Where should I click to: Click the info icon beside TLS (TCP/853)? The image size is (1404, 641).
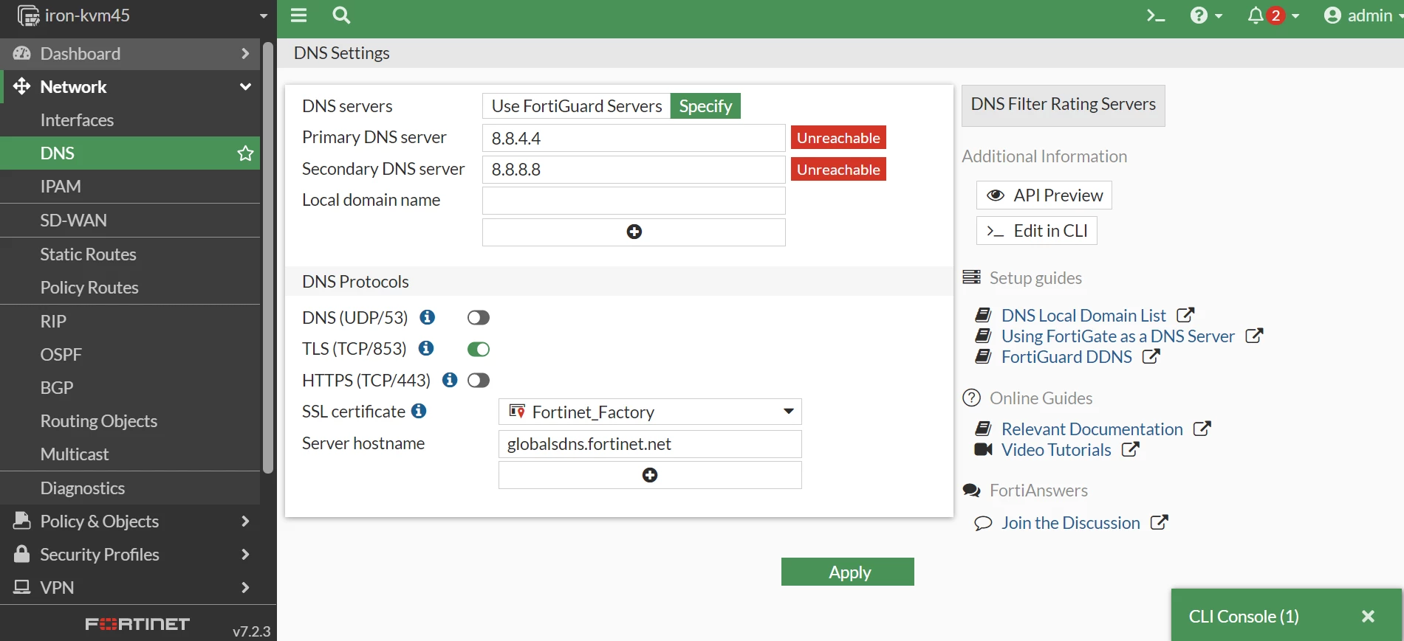[426, 348]
